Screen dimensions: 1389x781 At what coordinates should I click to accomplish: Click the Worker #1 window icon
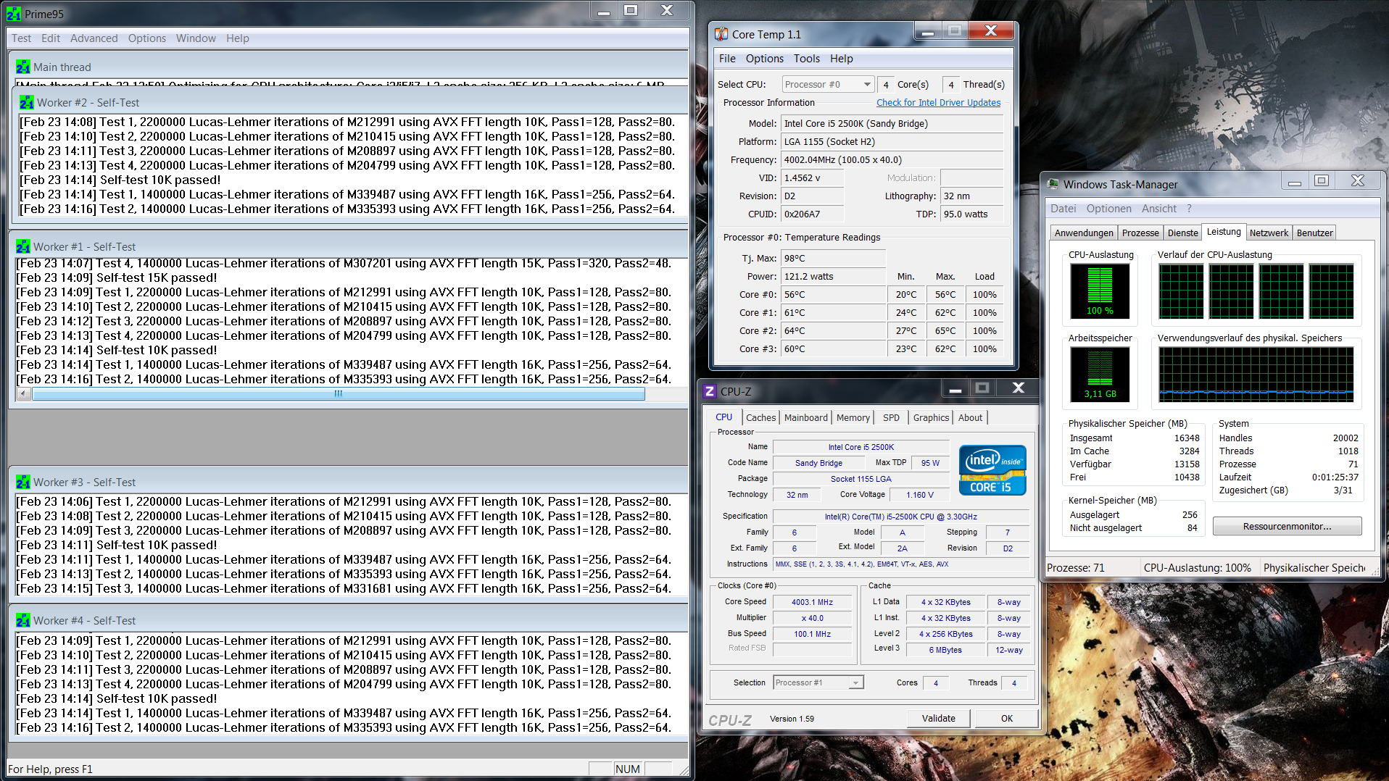23,246
